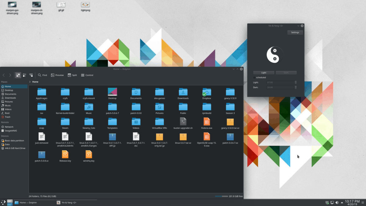Image resolution: width=366 pixels, height=206 pixels.
Task: Adjust the icon size zoom slider
Action: click(221, 196)
